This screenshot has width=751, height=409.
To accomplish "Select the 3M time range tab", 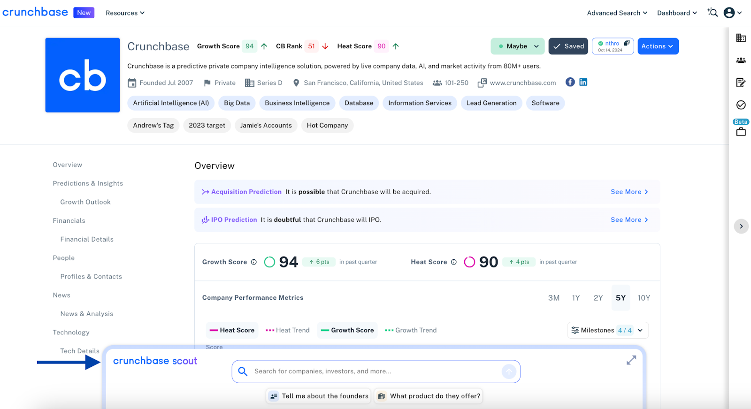I will (554, 298).
